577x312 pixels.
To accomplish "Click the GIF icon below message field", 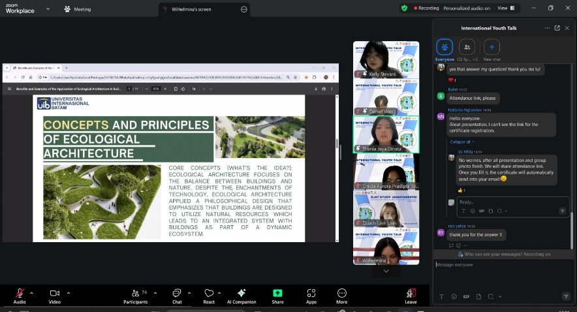I will 466,296.
